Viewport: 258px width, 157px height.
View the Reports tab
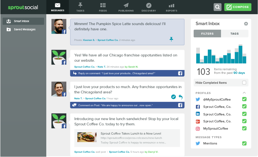[x=171, y=7]
